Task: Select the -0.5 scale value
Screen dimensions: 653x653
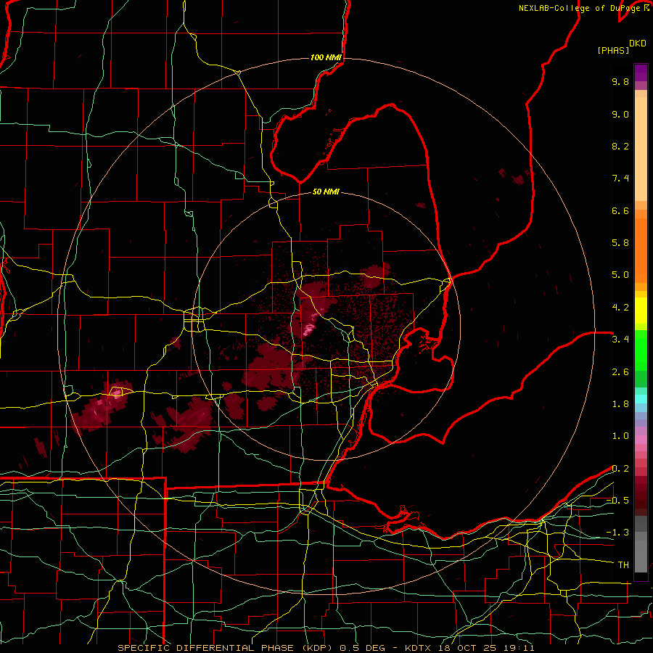Action: point(617,501)
